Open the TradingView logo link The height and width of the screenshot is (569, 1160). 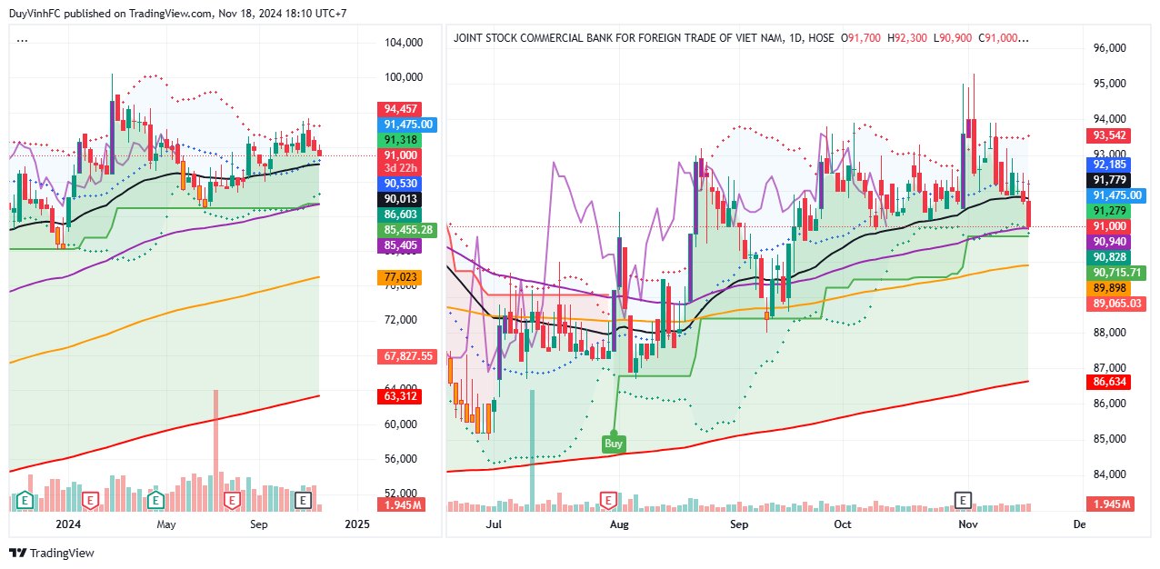point(52,553)
